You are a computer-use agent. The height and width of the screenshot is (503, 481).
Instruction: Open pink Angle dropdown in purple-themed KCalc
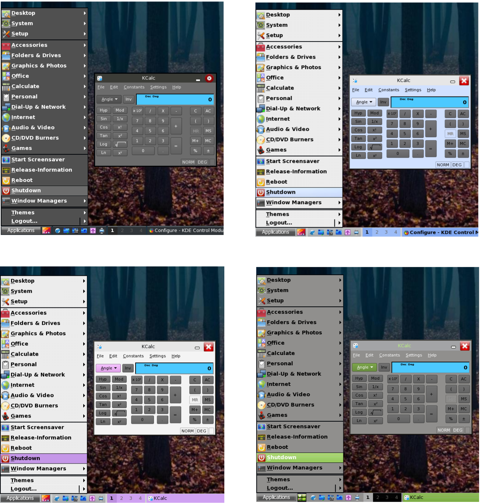click(109, 368)
